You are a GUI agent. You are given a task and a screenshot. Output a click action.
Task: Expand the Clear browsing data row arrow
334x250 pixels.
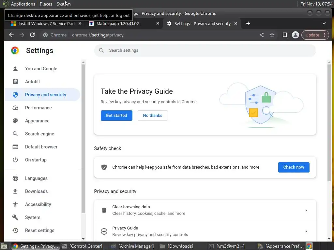tap(306, 210)
